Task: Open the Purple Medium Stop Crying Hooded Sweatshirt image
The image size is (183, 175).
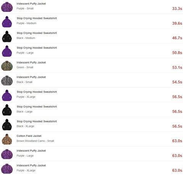Action: click(7, 22)
